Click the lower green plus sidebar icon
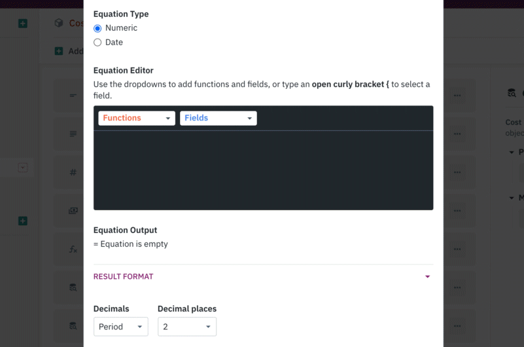Image resolution: width=524 pixels, height=347 pixels. point(23,221)
